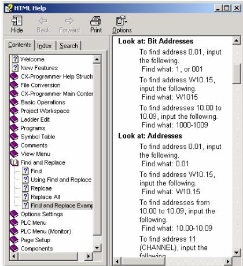Screen dimensions: 243x266
Task: Click the question-mark icon beside Find topic
Action: coord(25,171)
